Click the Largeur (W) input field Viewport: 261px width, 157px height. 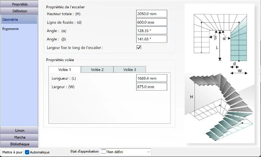151,87
